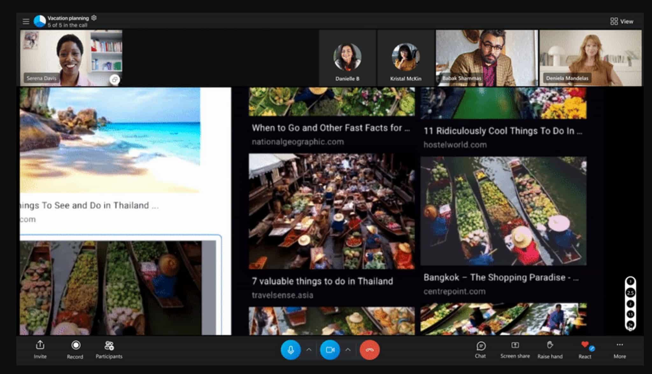Mute the microphone
This screenshot has height=374, width=652.
291,349
